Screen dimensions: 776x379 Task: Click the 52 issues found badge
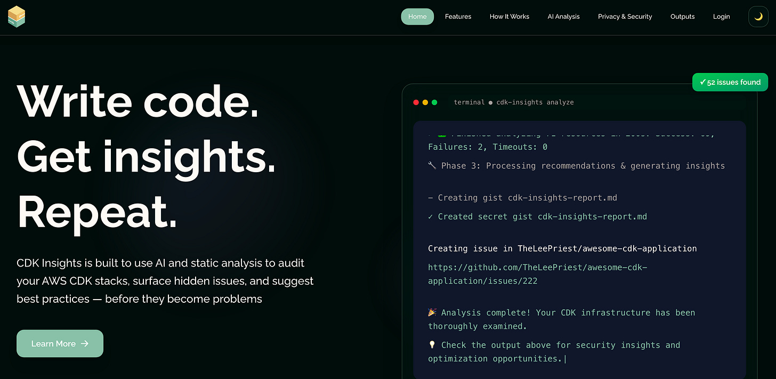click(x=730, y=82)
